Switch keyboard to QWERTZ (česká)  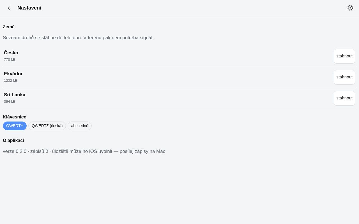coord(47,126)
